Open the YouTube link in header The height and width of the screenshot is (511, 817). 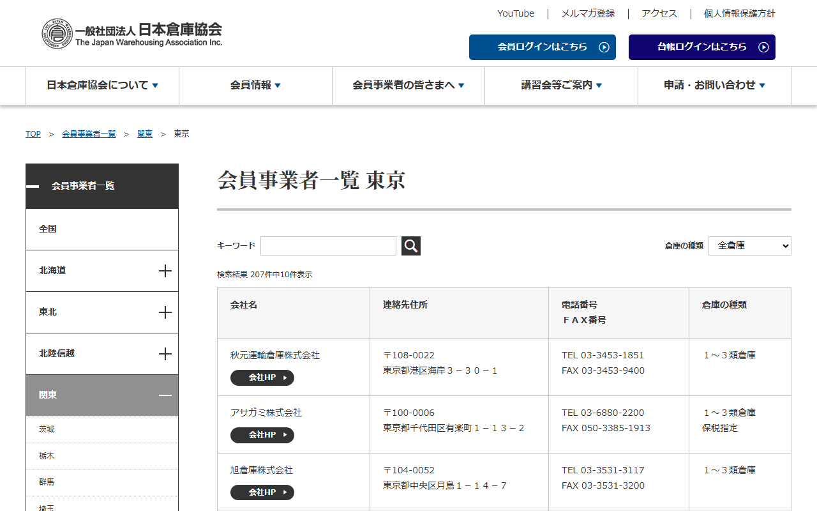[x=516, y=13]
